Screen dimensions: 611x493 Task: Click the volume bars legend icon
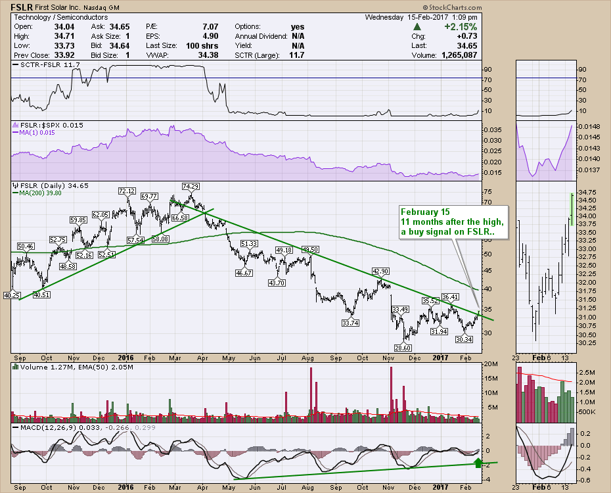(x=16, y=367)
